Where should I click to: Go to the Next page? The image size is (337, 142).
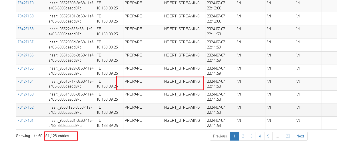(300, 136)
